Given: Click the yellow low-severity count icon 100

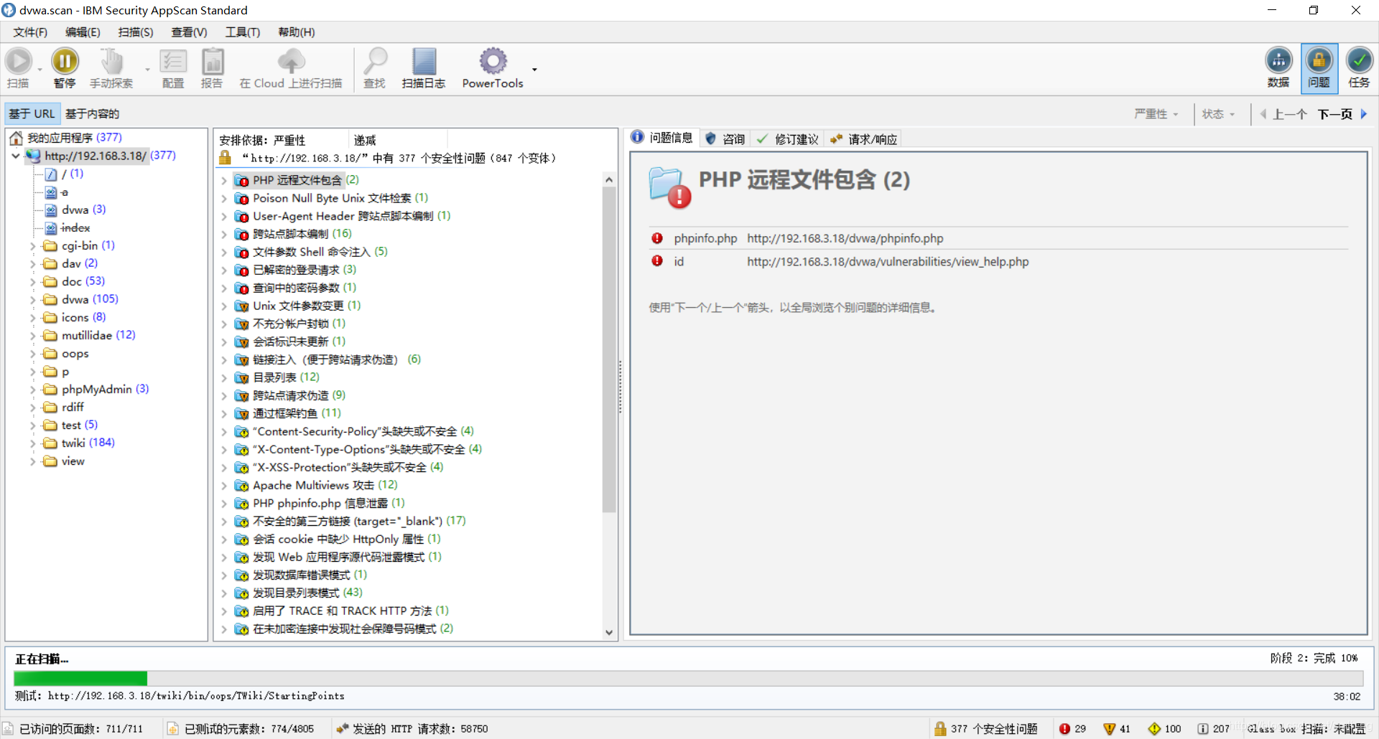Looking at the screenshot, I should point(1154,729).
